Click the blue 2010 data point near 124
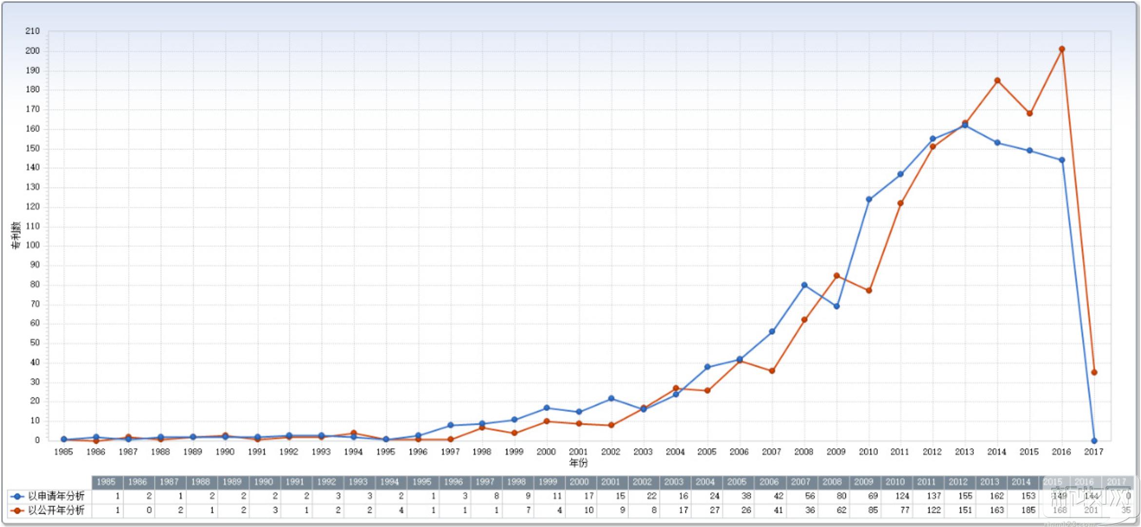This screenshot has height=527, width=1141. tap(869, 199)
